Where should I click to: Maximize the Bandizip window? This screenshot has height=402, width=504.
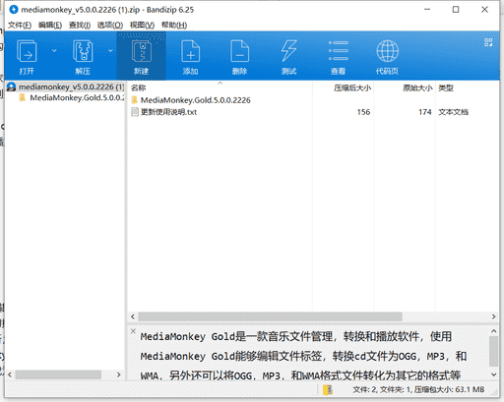456,10
